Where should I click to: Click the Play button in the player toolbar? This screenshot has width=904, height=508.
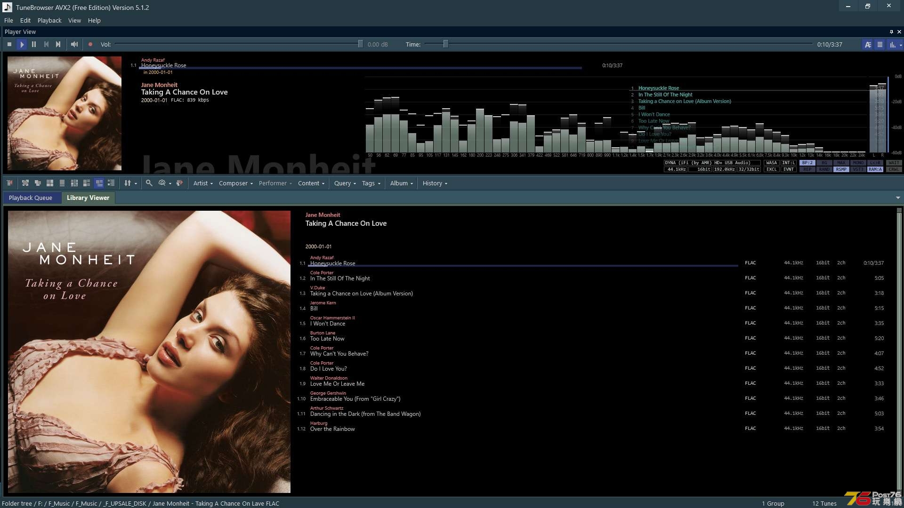point(22,44)
